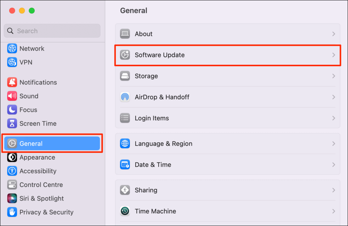Viewport: 348px width, 226px height.
Task: Click into the Search field
Action: [x=52, y=31]
